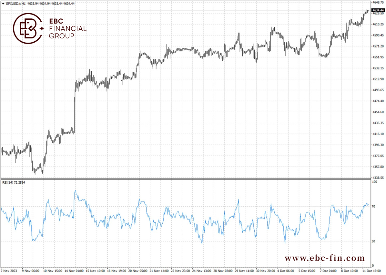
Task: Click the 30 level on RSI scale
Action: point(373,241)
